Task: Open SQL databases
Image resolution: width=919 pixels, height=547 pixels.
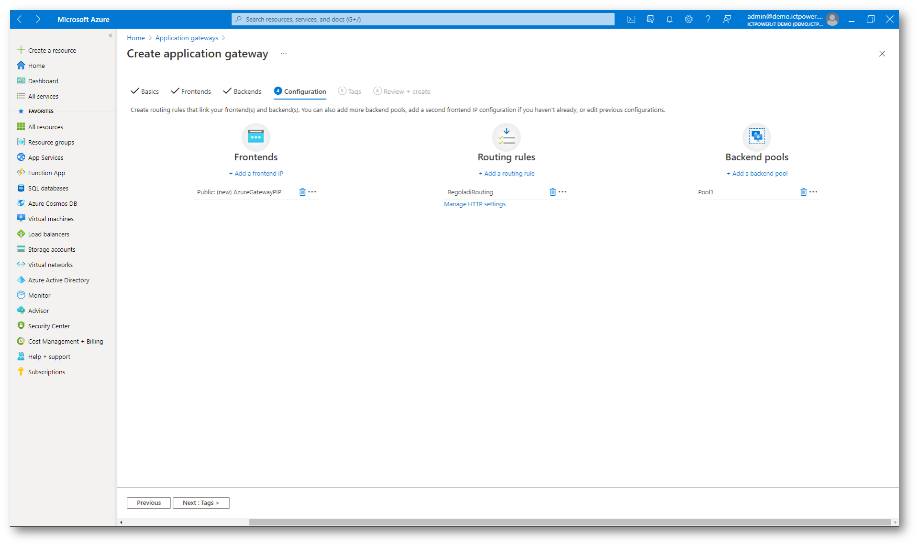Action: (43, 188)
